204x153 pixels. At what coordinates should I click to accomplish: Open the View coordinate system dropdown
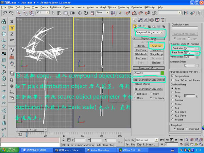[x=107, y=13]
